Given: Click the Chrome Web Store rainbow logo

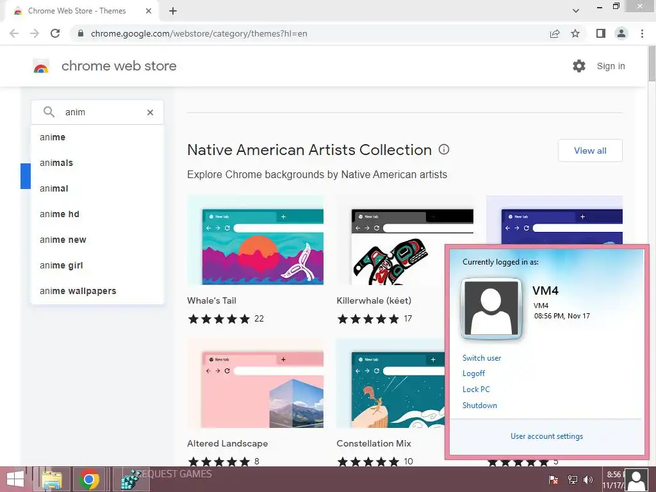Looking at the screenshot, I should coord(41,66).
